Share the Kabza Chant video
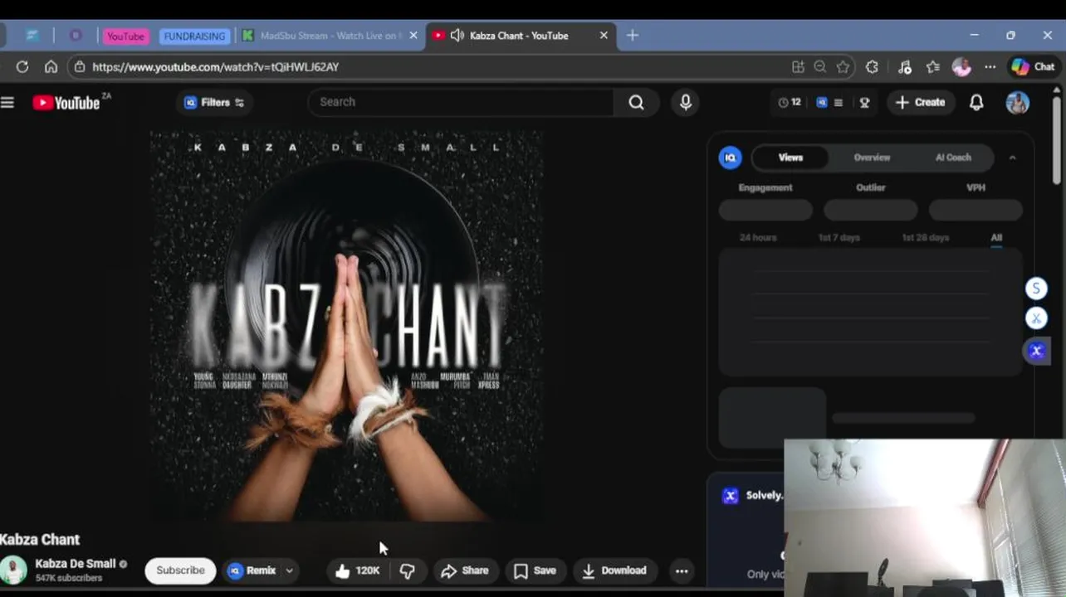Image resolution: width=1066 pixels, height=597 pixels. tap(465, 570)
